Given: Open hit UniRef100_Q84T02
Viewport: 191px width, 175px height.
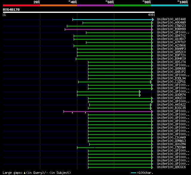Looking at the screenshot, I should click(171, 36).
